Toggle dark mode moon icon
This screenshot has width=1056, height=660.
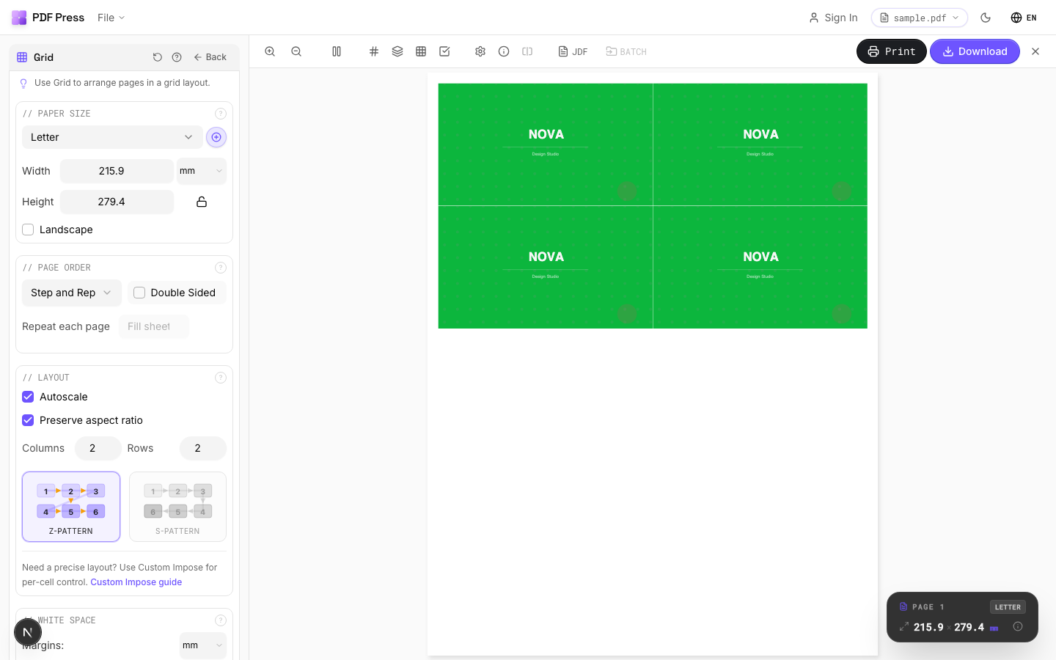(986, 18)
